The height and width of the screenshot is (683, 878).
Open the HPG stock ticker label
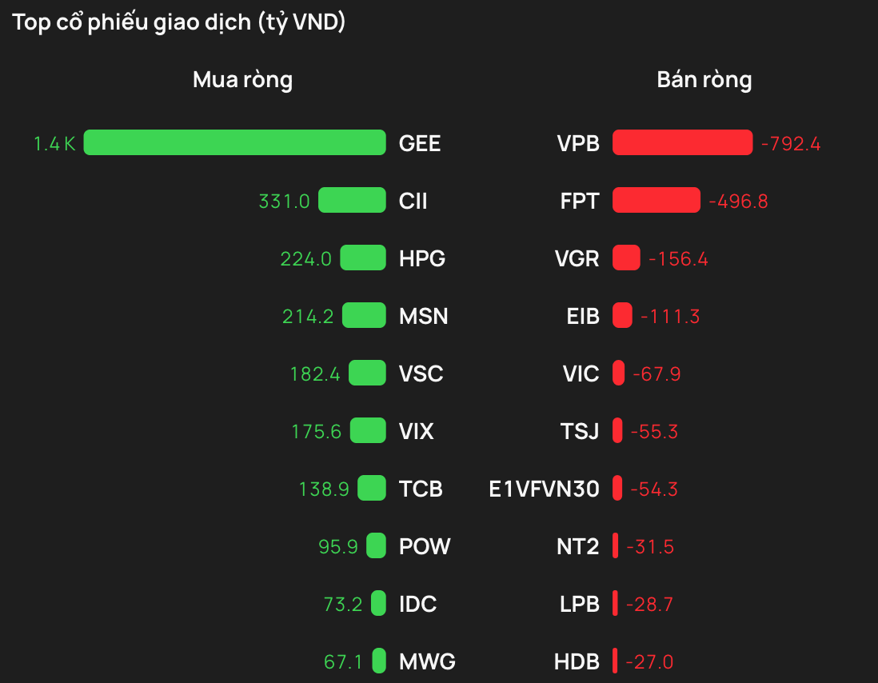coord(422,258)
